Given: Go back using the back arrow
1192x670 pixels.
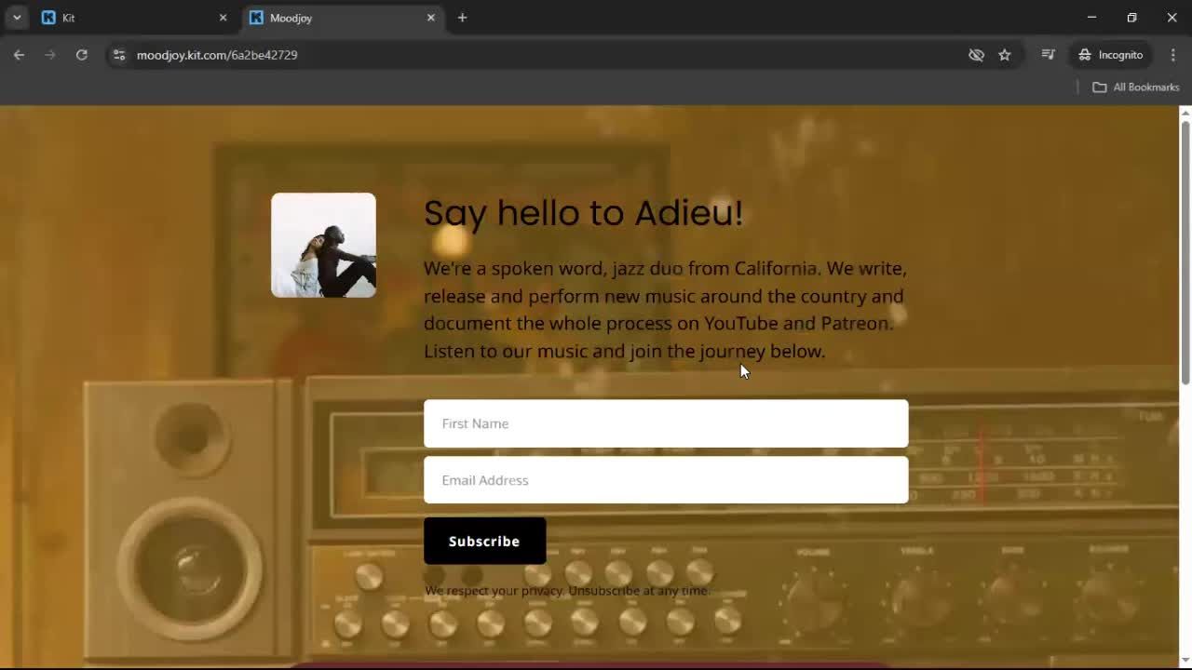Looking at the screenshot, I should coord(19,55).
